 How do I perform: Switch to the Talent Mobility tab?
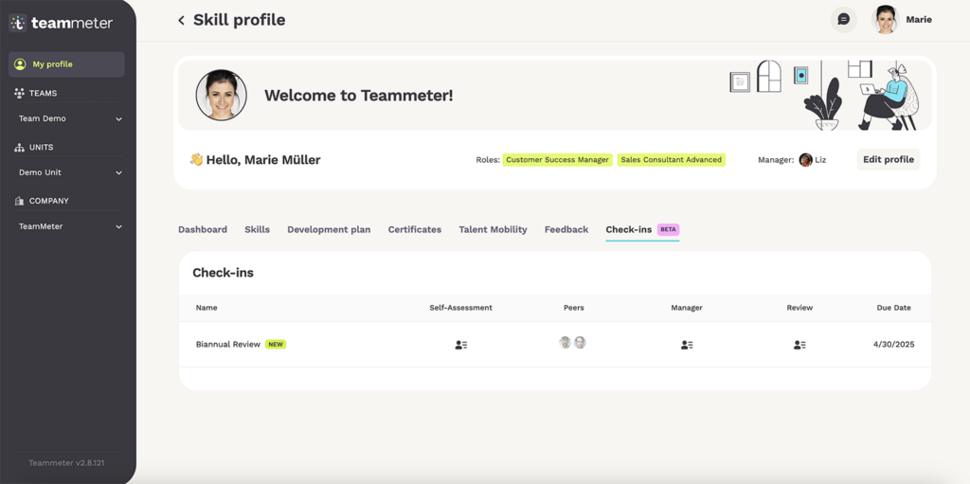pyautogui.click(x=493, y=229)
